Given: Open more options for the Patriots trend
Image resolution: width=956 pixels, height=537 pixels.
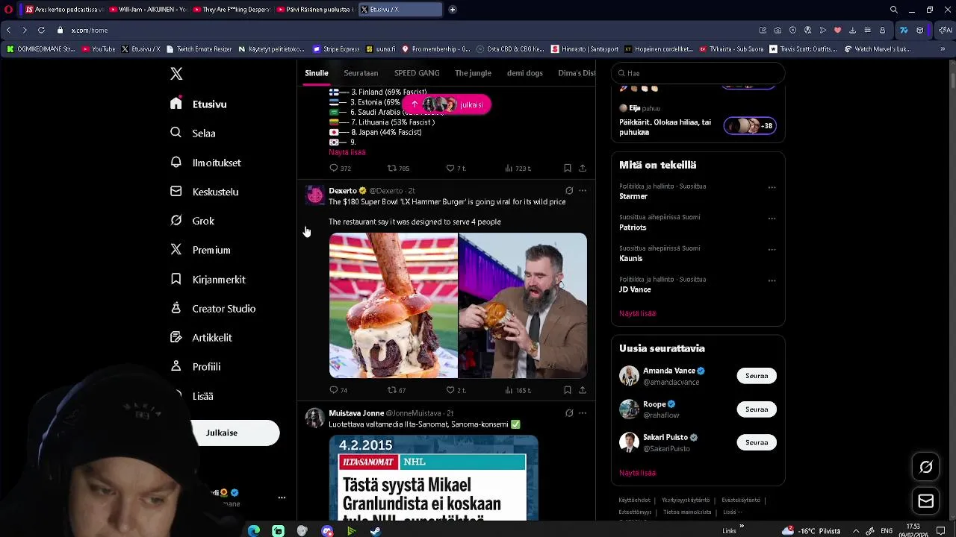Looking at the screenshot, I should coord(772,219).
